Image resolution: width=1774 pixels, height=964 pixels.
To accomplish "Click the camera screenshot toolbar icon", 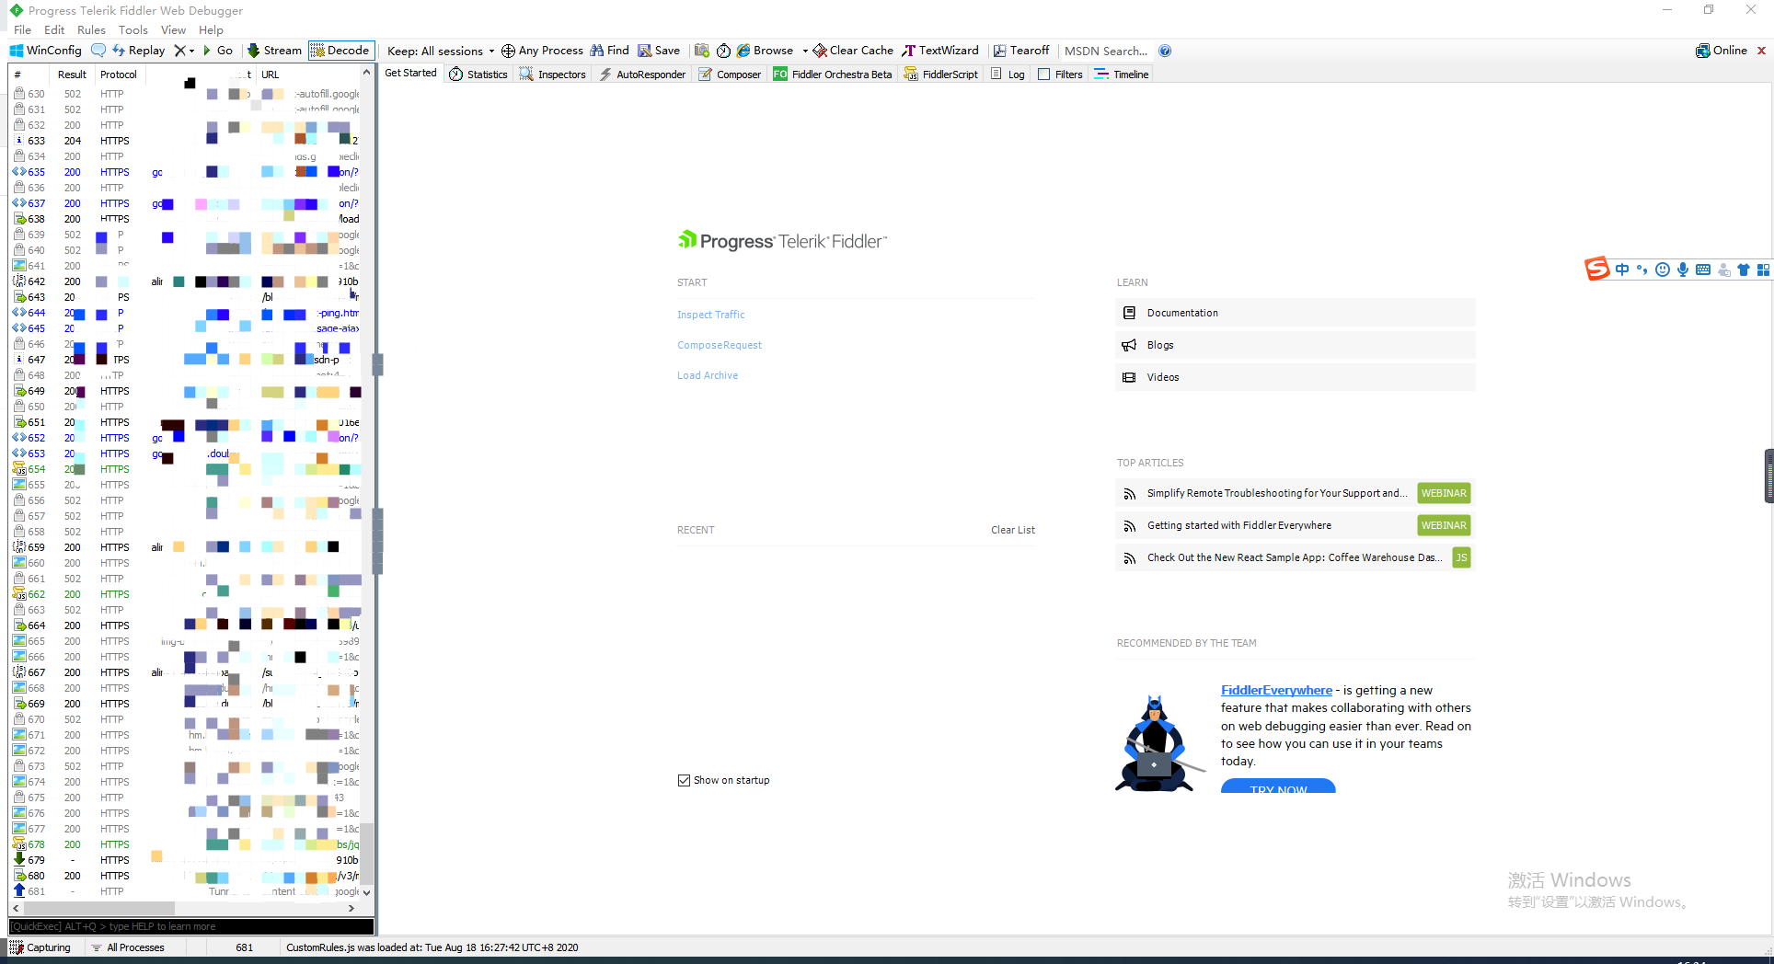I will pos(702,51).
